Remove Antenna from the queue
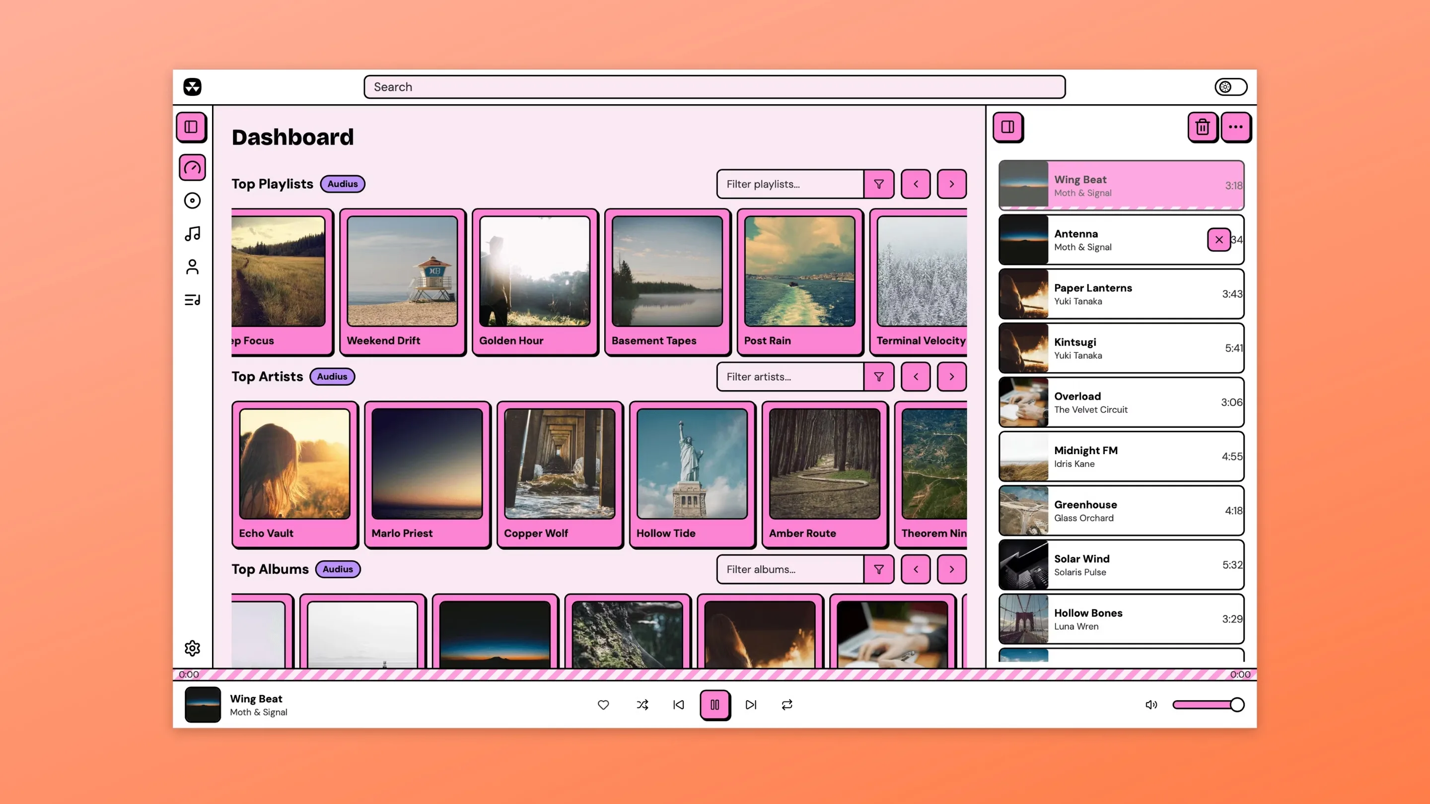This screenshot has width=1430, height=804. tap(1219, 240)
